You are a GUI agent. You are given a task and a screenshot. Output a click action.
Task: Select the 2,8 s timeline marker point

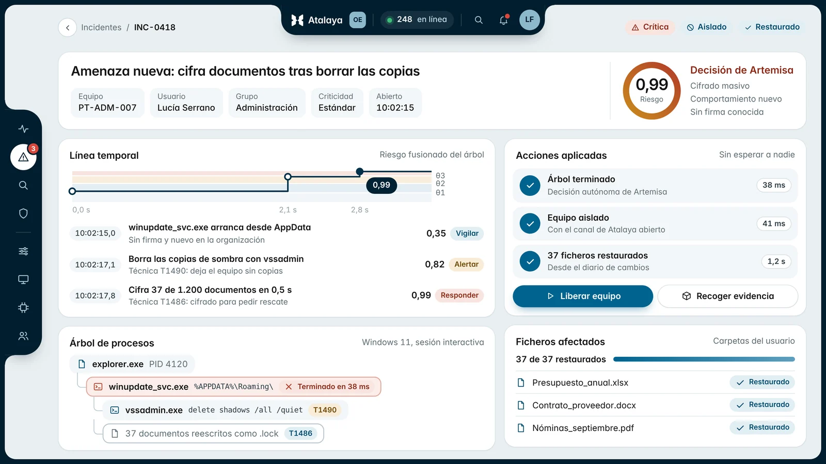pyautogui.click(x=360, y=171)
